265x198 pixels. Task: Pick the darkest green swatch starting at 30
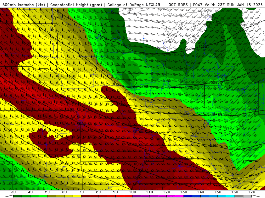tap(18, 196)
